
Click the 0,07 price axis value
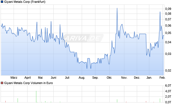(x=168, y=19)
